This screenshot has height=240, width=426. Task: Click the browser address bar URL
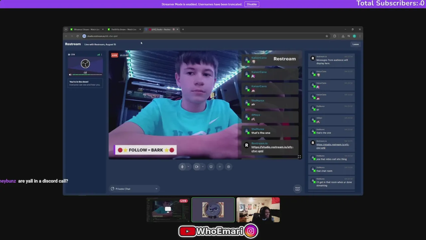pos(102,36)
